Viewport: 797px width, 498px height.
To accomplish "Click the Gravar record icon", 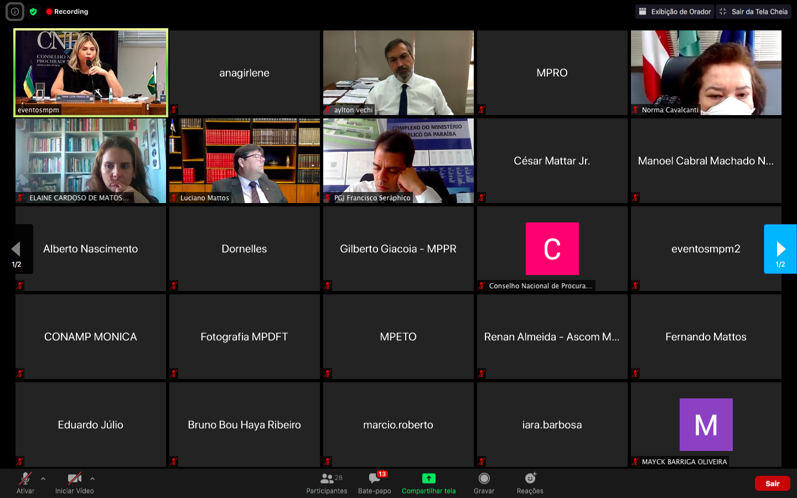I will 484,479.
